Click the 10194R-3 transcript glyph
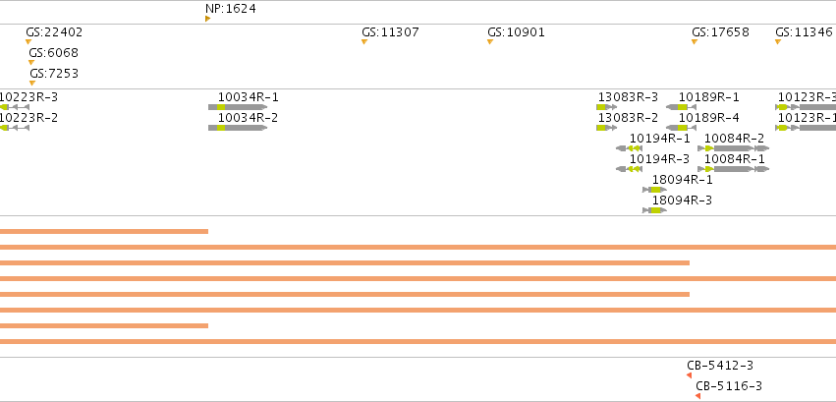 pyautogui.click(x=629, y=169)
